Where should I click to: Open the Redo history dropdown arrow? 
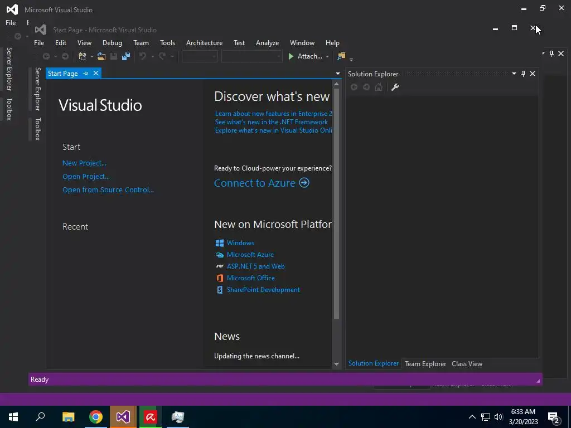(x=172, y=57)
